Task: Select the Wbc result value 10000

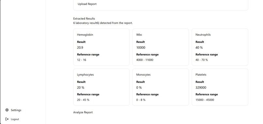Action: tap(141, 48)
